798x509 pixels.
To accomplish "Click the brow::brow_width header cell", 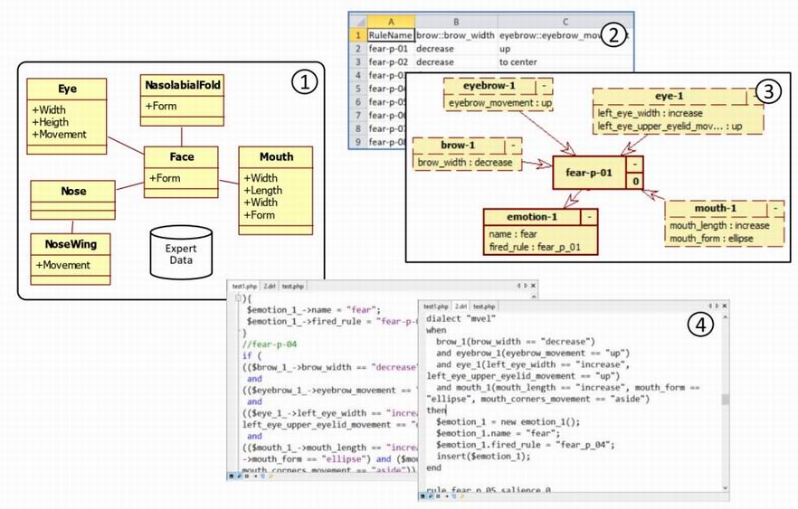I will pos(455,35).
